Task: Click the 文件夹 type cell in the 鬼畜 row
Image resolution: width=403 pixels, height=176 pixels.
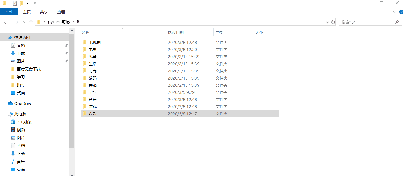Action: [x=221, y=57]
